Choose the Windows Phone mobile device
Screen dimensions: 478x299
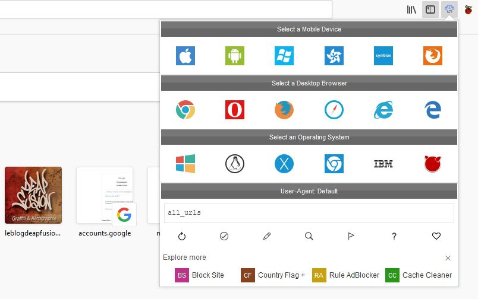[x=284, y=56]
